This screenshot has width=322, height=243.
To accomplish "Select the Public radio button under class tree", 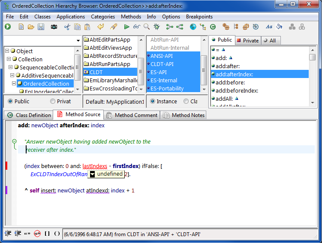I will (11, 102).
